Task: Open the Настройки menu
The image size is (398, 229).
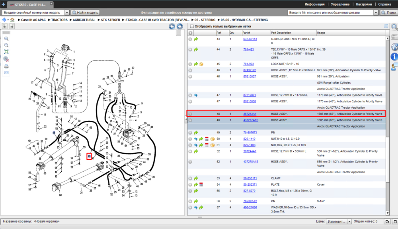Action: (x=364, y=4)
